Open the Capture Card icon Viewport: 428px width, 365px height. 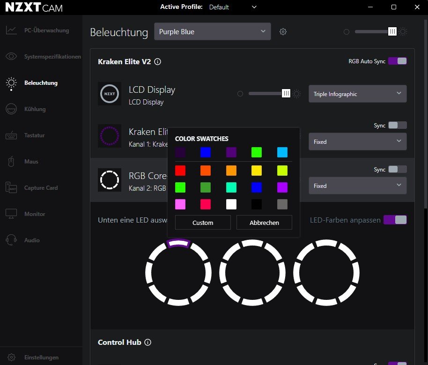11,188
